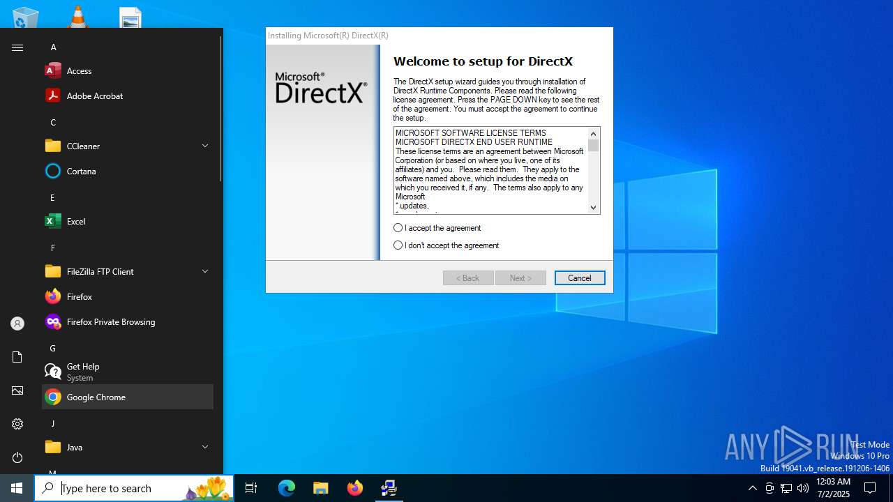
Task: Click the taskbar clock showing 12:03 AM
Action: (x=833, y=488)
